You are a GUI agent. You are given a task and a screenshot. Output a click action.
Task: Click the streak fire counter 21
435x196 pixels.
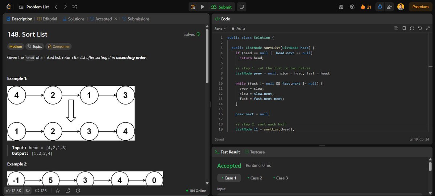point(366,7)
